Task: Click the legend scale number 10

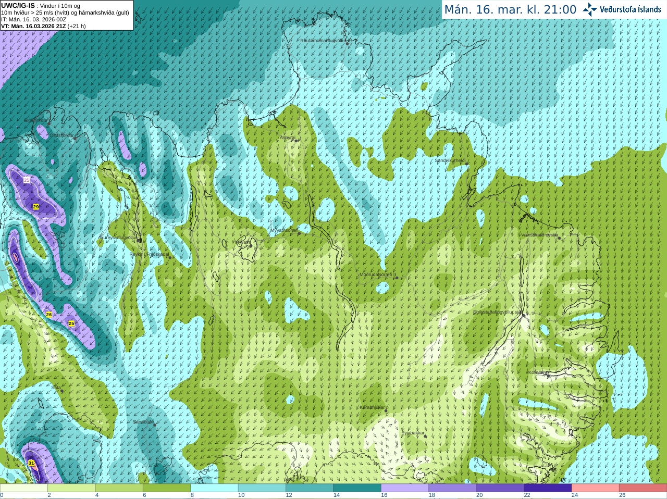Action: 241,495
